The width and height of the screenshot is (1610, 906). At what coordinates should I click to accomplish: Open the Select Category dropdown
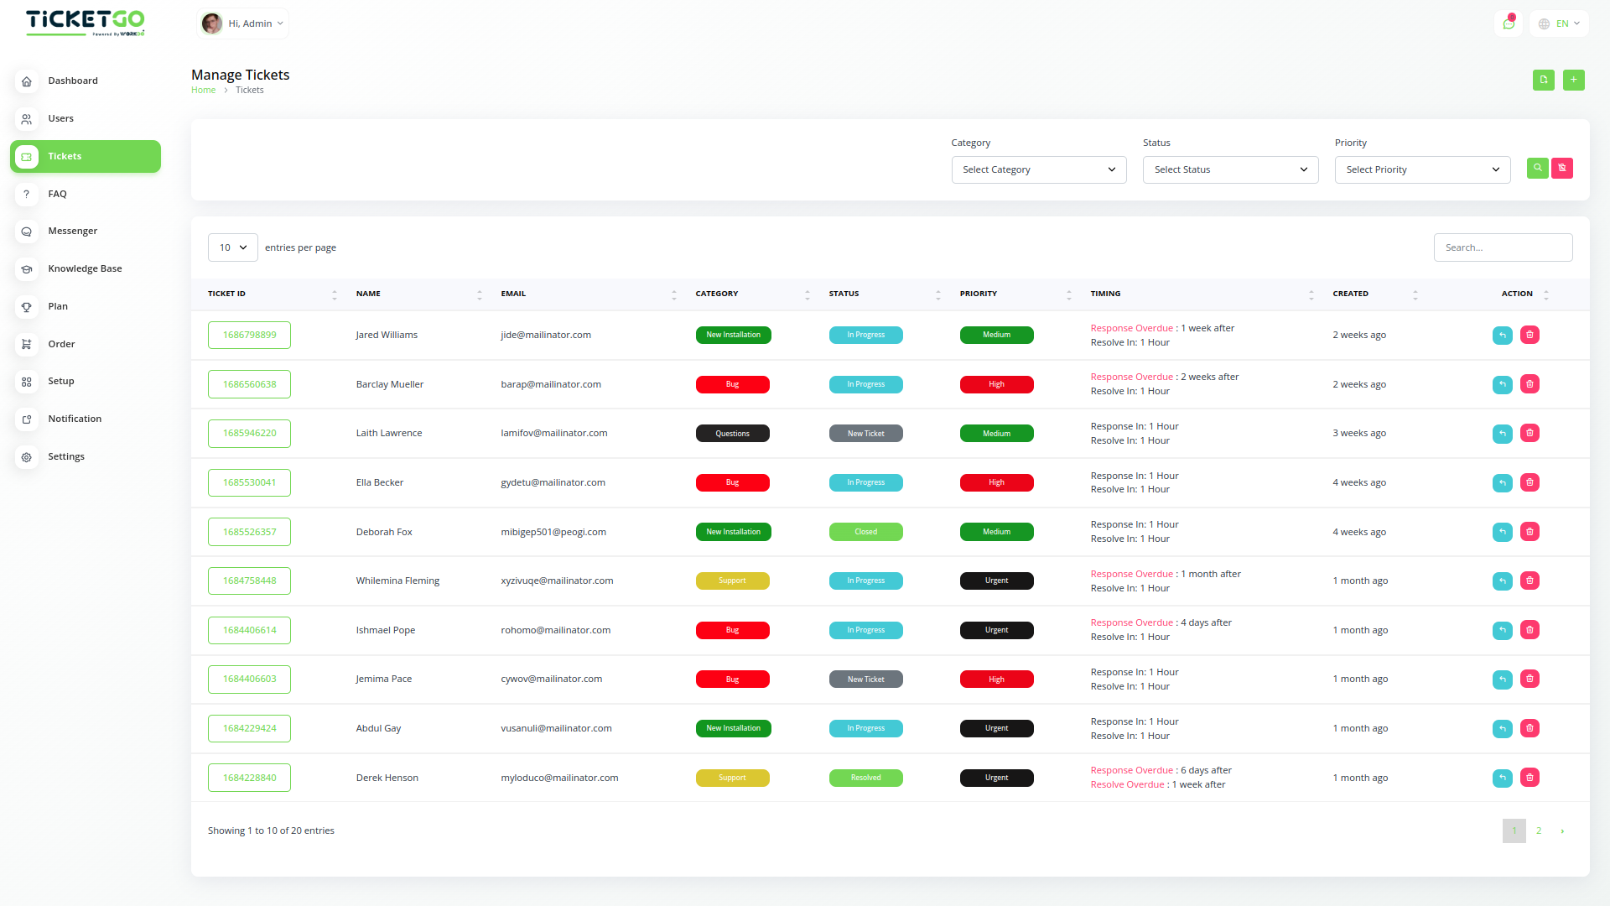[1038, 170]
